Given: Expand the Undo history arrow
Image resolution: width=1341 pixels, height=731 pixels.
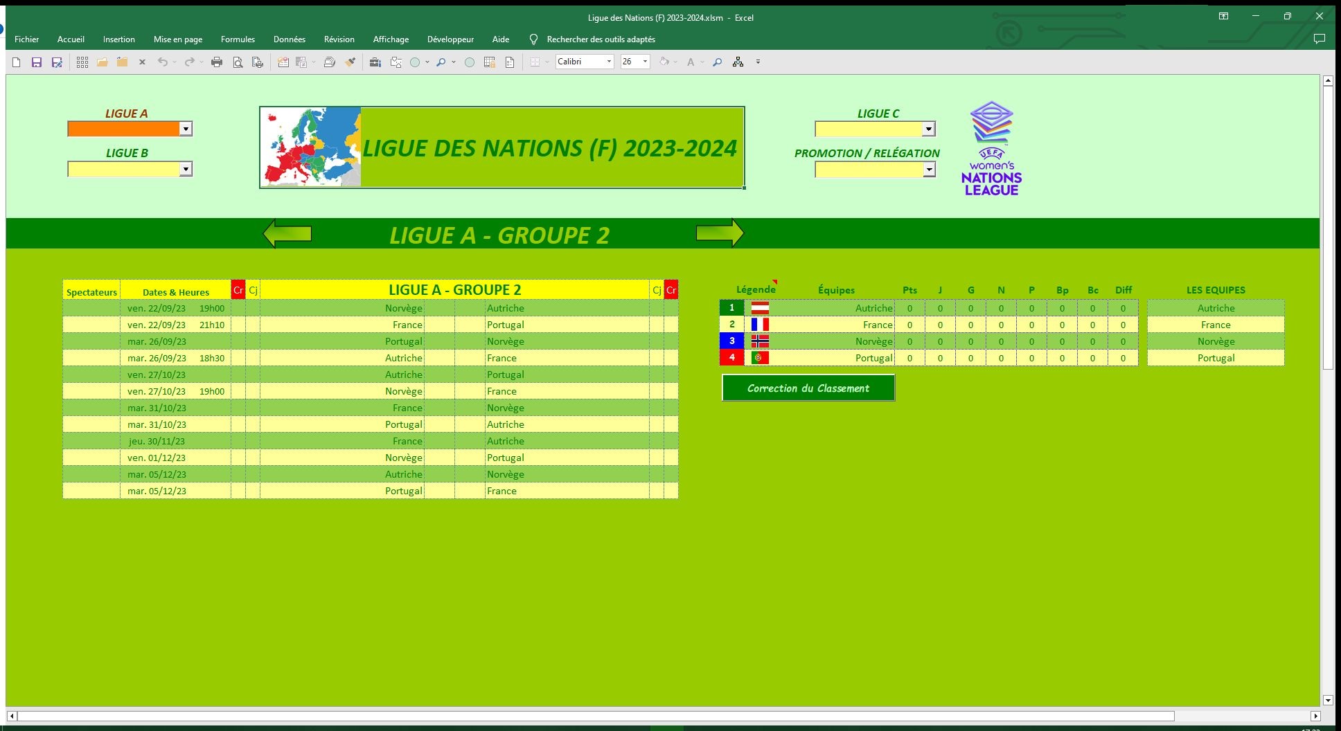Looking at the screenshot, I should click(175, 62).
